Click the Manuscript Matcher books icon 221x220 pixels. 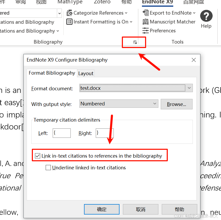(145, 22)
